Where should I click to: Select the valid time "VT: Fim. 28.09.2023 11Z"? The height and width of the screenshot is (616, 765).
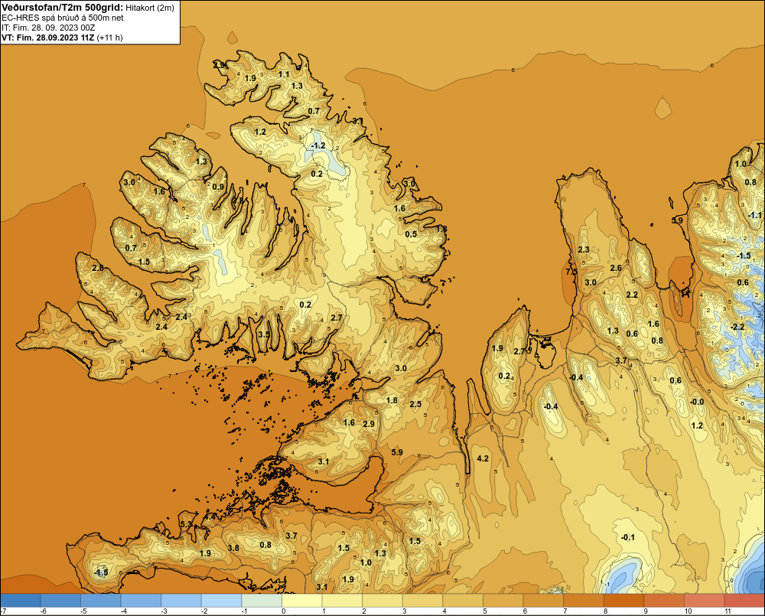pyautogui.click(x=48, y=37)
